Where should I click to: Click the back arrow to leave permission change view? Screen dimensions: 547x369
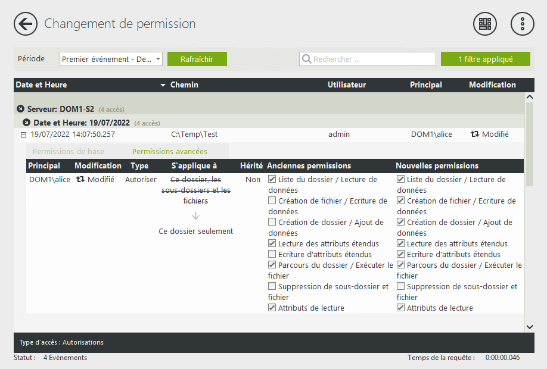[x=25, y=24]
